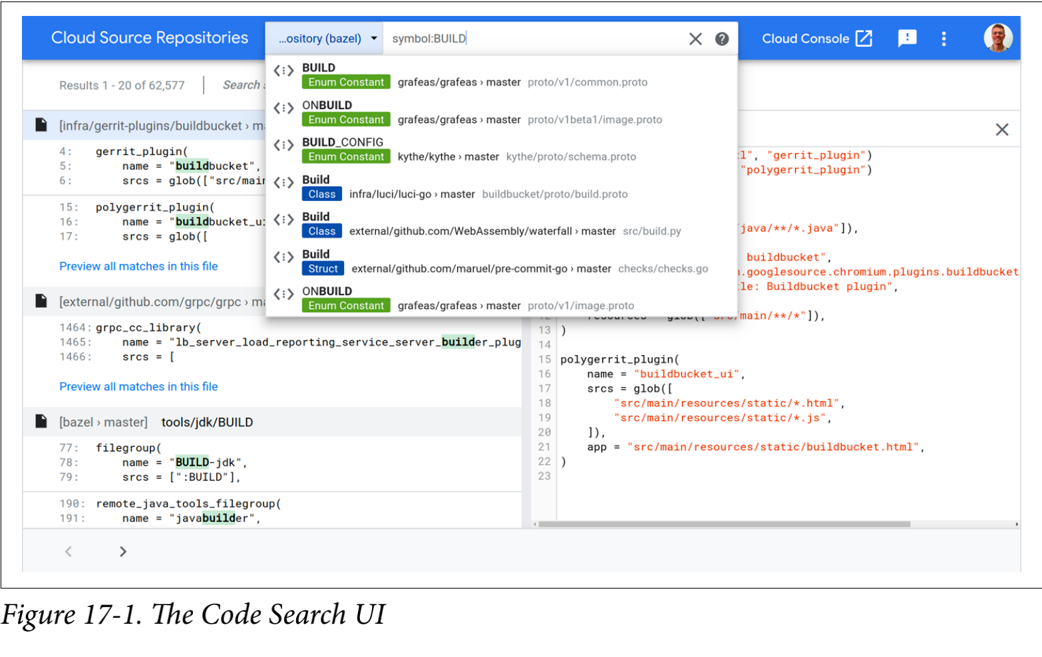1042x657 pixels.
Task: Go to Cloud Source Repositories home title
Action: click(x=150, y=38)
